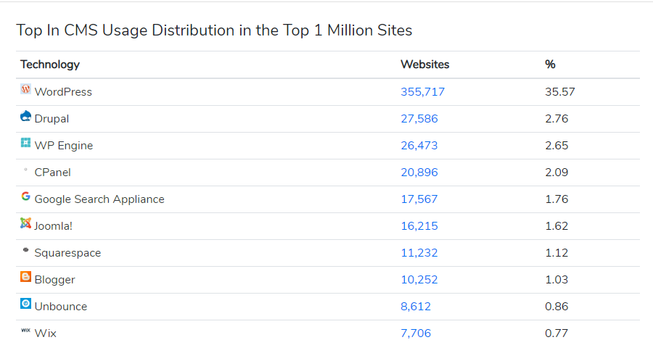The width and height of the screenshot is (653, 361).
Task: Click Joomla's 16,215 websites link
Action: 419,226
